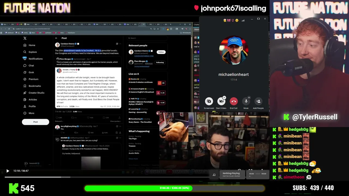Open the Explore search icon in sidebar

point(25,52)
